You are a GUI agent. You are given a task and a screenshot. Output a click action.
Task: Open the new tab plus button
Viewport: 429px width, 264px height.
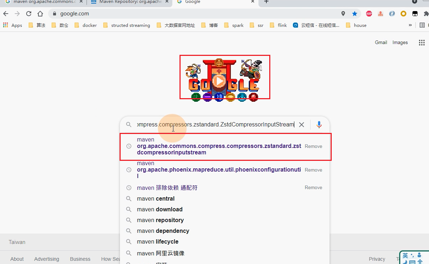tap(266, 2)
